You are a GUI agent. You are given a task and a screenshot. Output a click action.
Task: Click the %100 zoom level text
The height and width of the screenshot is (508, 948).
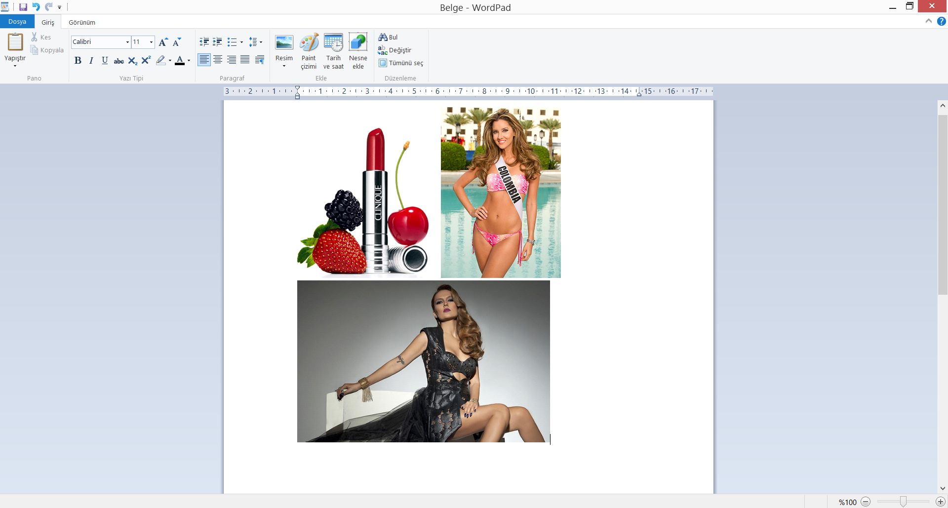coord(848,502)
